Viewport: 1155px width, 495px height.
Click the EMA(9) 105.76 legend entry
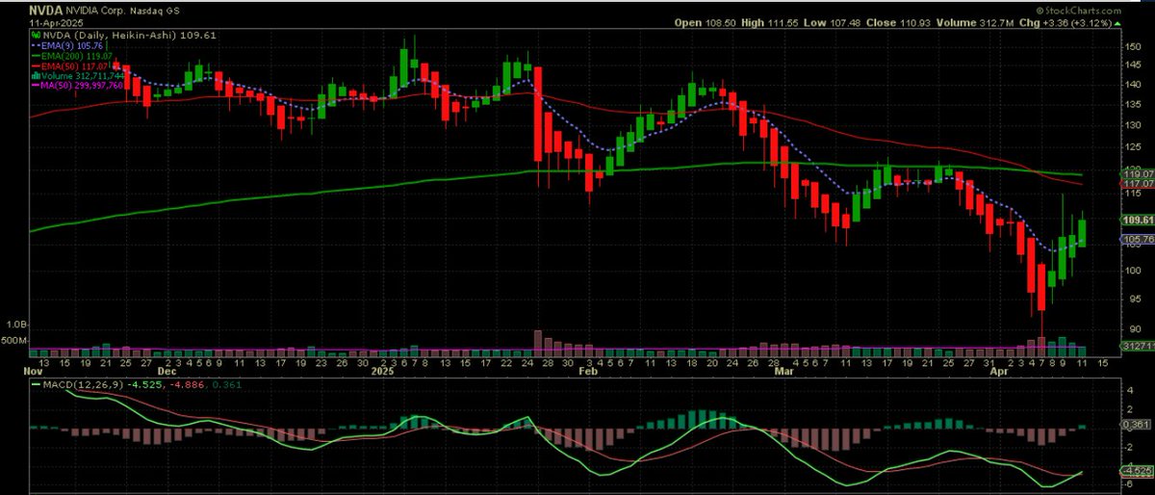pos(65,44)
